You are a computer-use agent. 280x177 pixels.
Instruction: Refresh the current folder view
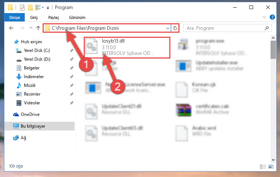pyautogui.click(x=175, y=28)
